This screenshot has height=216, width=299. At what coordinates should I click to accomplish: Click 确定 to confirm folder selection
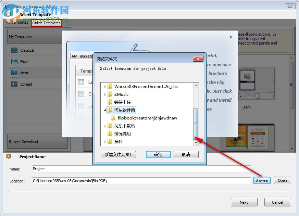pos(158,154)
